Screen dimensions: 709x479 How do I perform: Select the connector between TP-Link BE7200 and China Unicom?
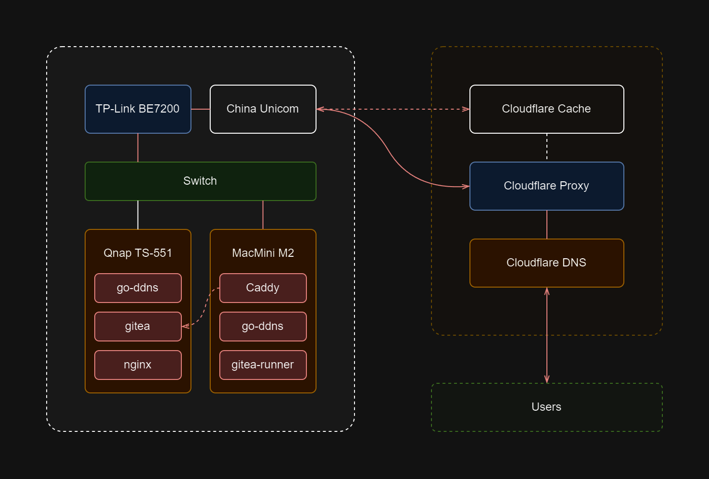click(201, 109)
